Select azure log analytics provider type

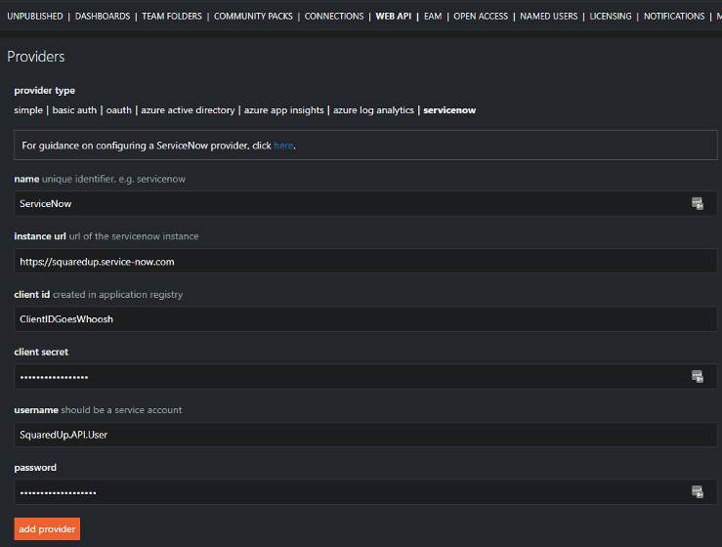pos(373,110)
